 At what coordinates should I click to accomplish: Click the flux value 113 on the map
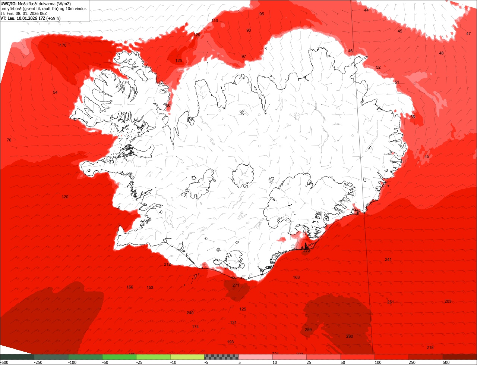215,21
